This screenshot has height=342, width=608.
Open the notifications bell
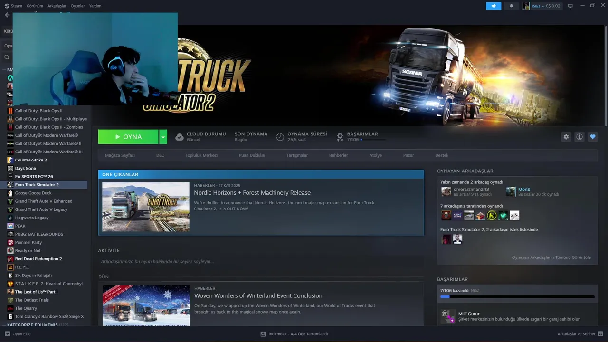click(x=511, y=6)
